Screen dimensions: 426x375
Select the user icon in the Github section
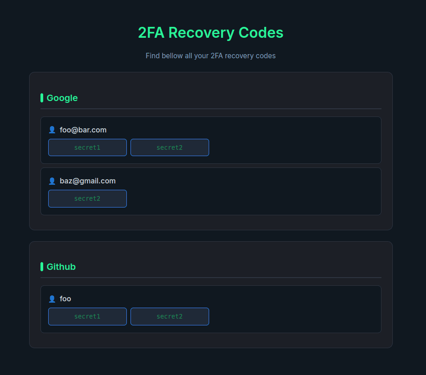[x=52, y=299]
